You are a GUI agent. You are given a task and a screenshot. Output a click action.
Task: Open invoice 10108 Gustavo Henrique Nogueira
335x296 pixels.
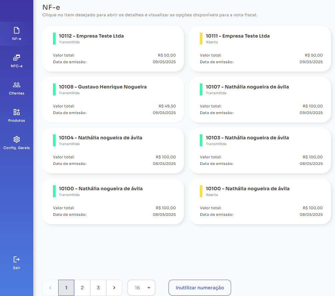(113, 100)
